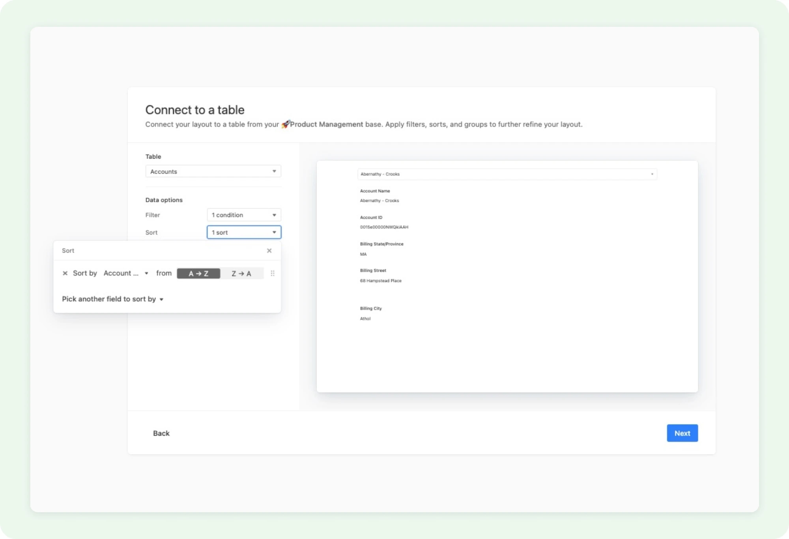Click the Account ID field label
The width and height of the screenshot is (789, 539).
click(371, 217)
